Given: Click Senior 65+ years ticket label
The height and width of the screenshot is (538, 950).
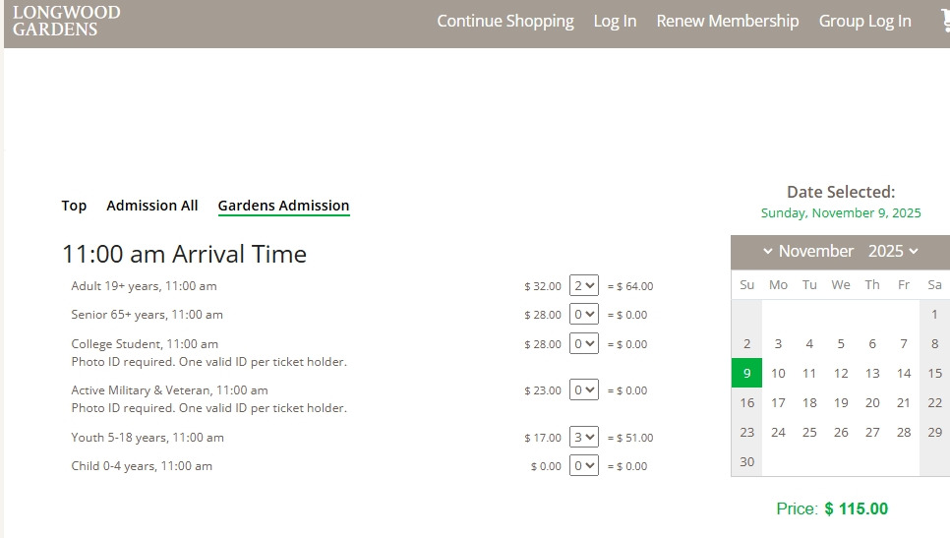Looking at the screenshot, I should point(147,315).
